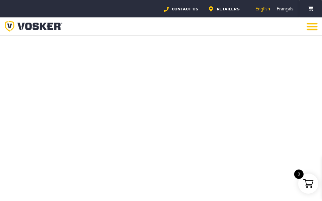Open the Contact Us page
Screen dimensions: 322x201
[x=185, y=9]
